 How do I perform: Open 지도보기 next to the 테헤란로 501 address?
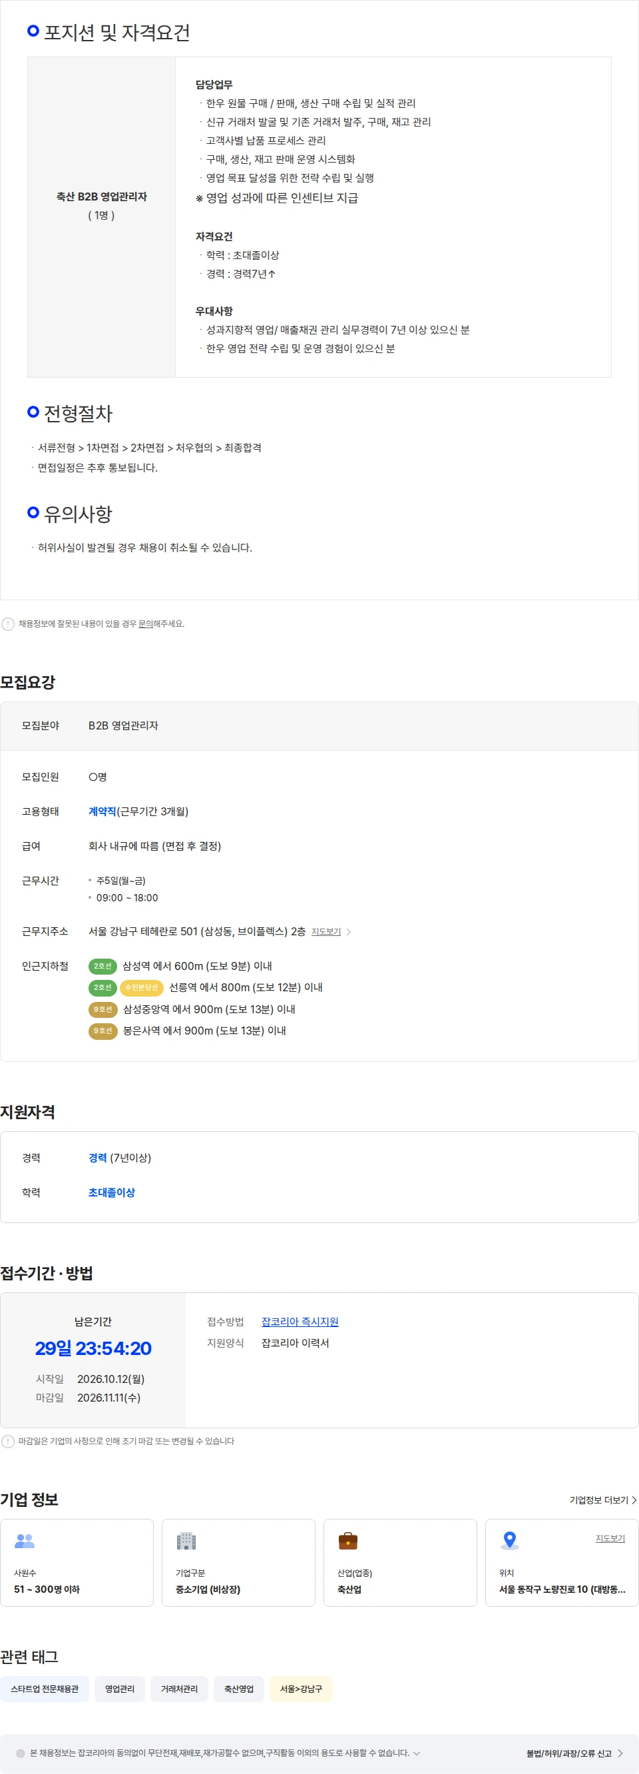pos(326,932)
